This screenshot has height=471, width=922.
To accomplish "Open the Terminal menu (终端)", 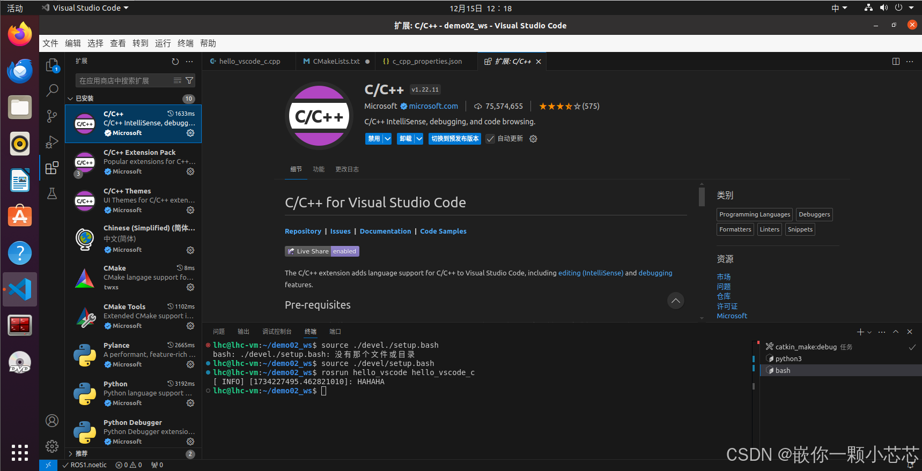I will tap(186, 43).
